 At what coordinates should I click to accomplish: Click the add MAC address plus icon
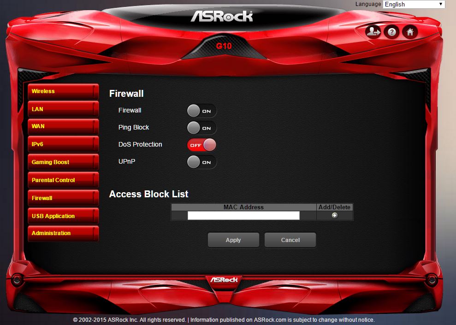[334, 215]
